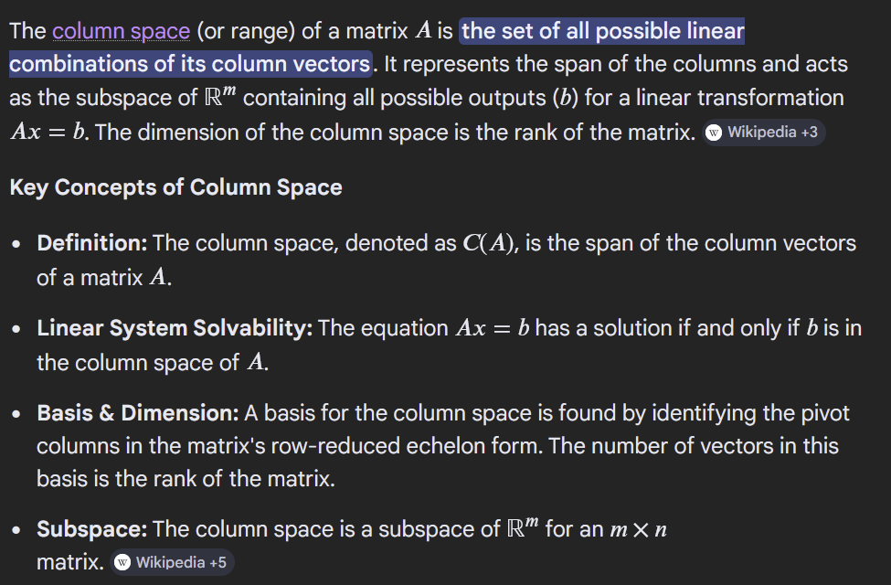The image size is (891, 585).
Task: Click the highlighted text "the set of all possible linear"
Action: point(603,31)
